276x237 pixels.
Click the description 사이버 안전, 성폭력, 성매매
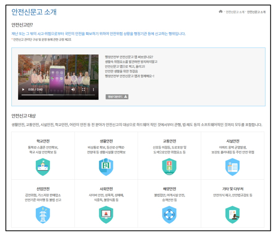(x=106, y=195)
